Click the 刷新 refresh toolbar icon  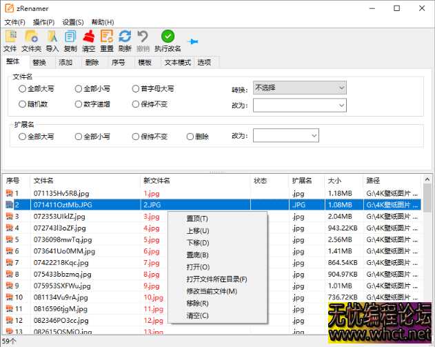point(125,37)
